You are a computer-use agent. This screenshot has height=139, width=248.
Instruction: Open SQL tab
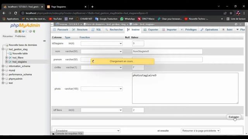point(96,30)
